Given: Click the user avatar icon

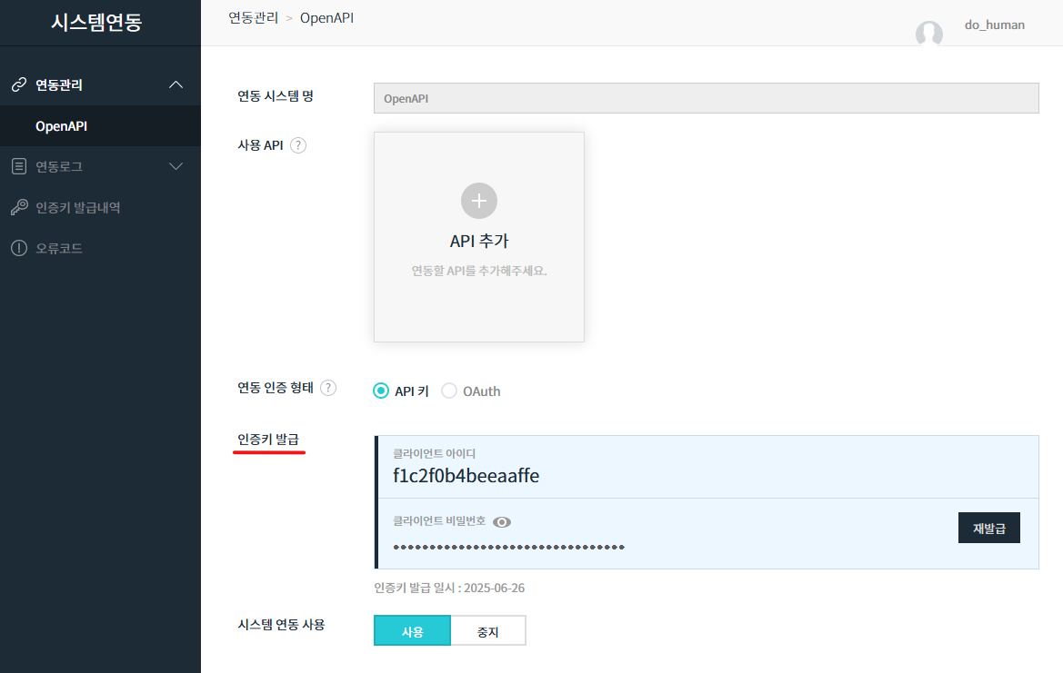Looking at the screenshot, I should (928, 34).
